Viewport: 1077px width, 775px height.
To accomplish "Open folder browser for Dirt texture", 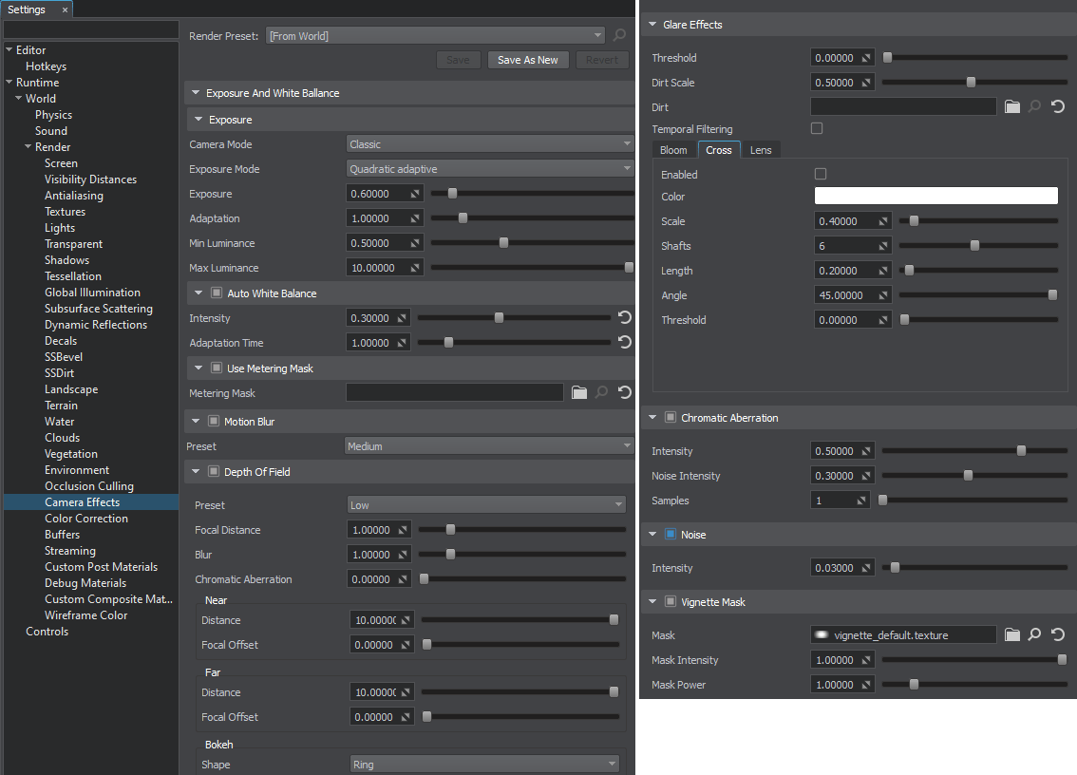I will pyautogui.click(x=1012, y=107).
